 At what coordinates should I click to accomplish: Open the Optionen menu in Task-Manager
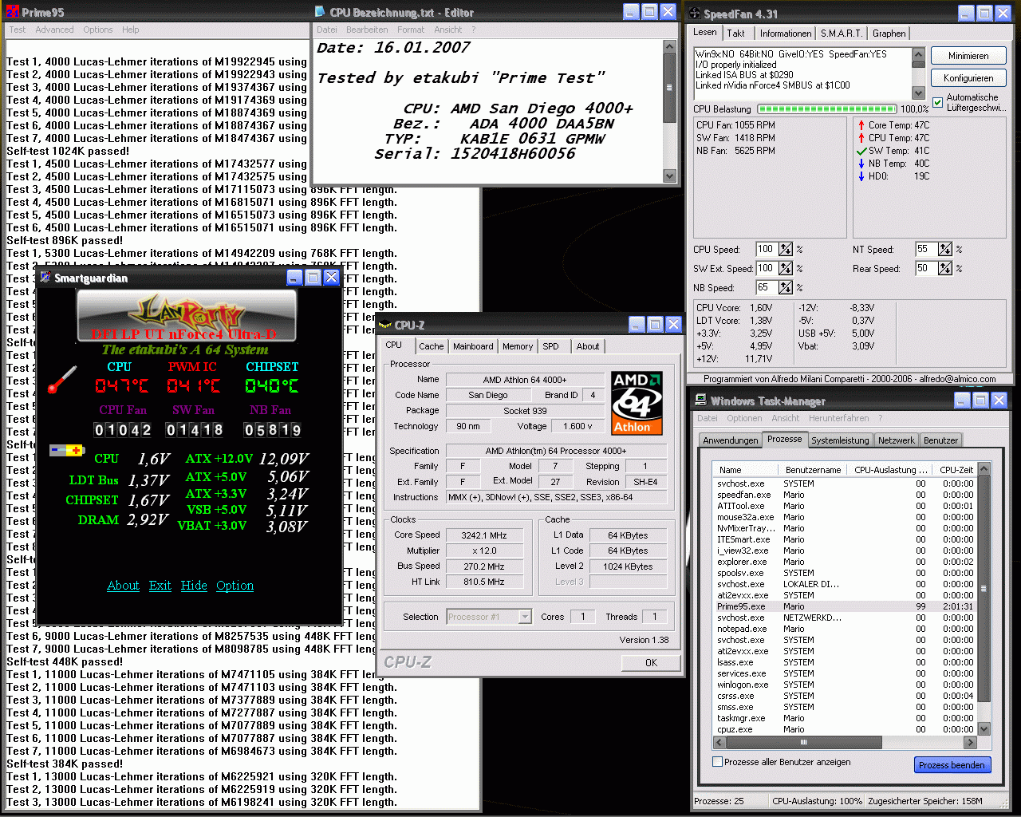[x=744, y=418]
